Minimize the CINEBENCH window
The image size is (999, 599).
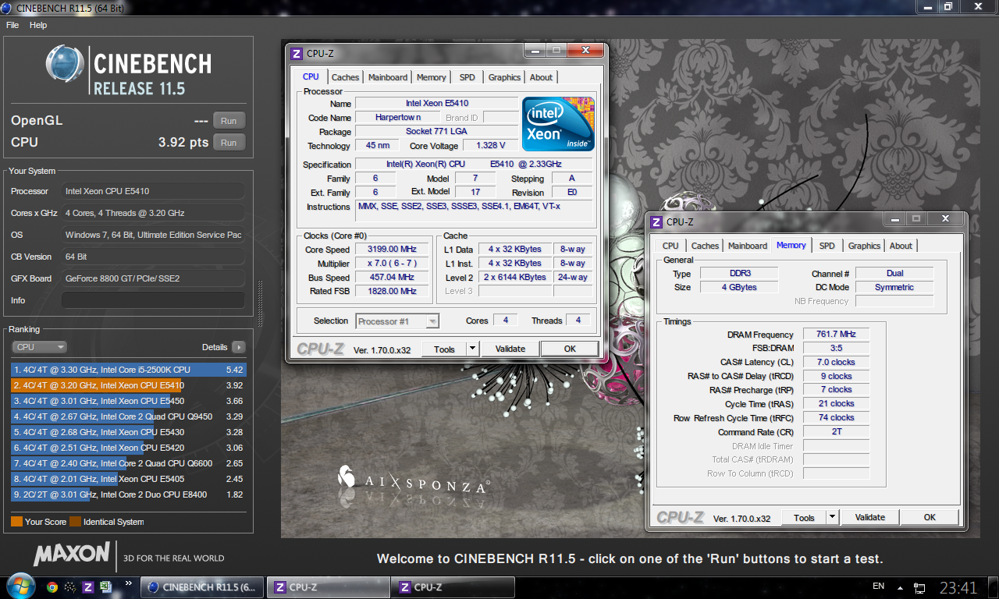(927, 6)
